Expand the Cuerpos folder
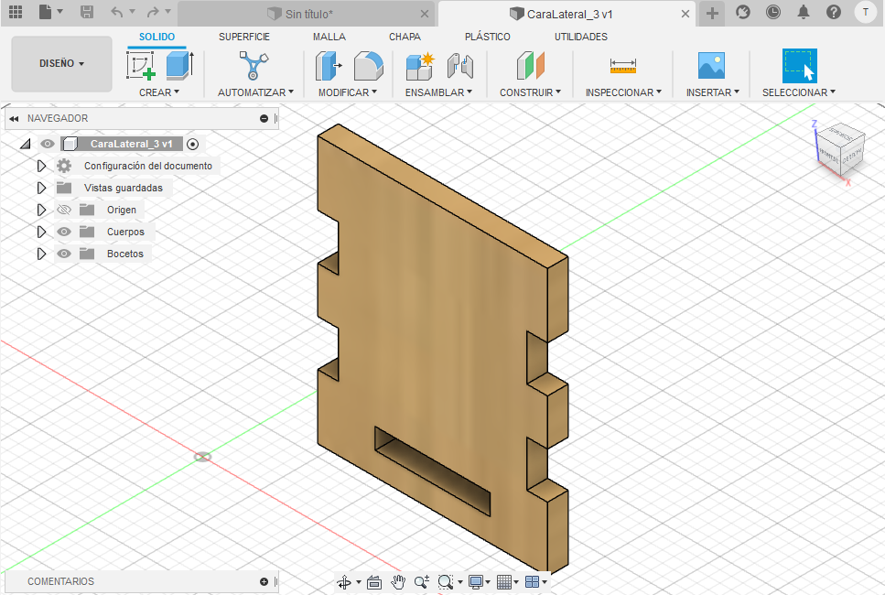The height and width of the screenshot is (595, 885). [41, 232]
